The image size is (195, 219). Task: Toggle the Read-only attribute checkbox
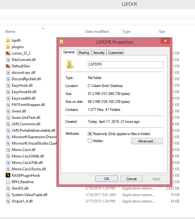[x=90, y=134]
